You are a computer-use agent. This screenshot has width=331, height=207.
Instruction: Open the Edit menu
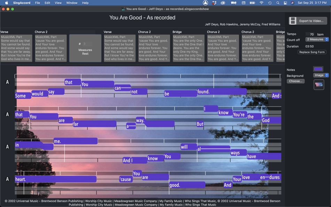pos(47,3)
